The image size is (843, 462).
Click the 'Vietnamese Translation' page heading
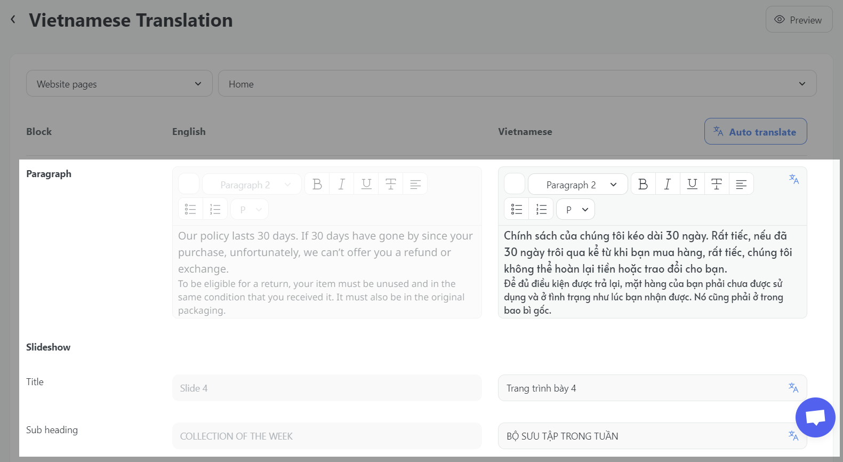pos(131,20)
